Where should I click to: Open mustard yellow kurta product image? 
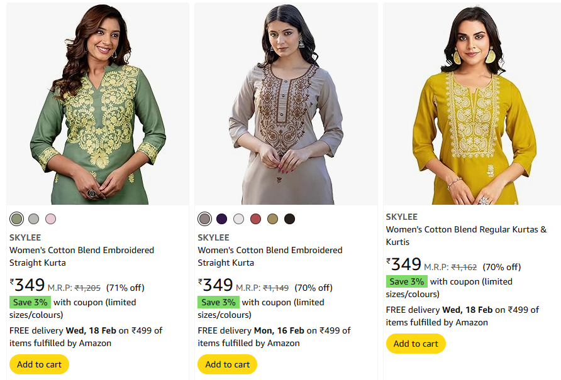point(472,104)
